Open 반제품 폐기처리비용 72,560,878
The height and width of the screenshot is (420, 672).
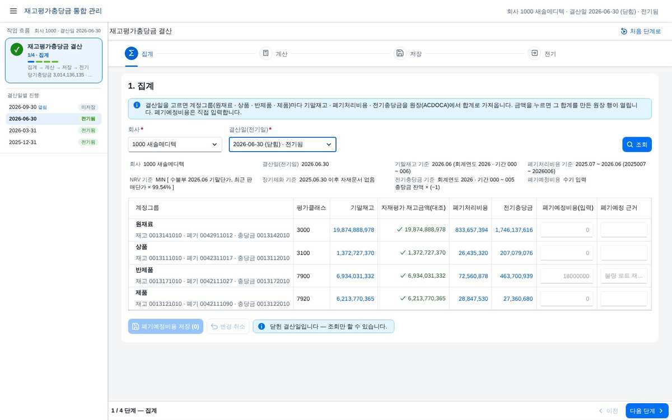[473, 276]
